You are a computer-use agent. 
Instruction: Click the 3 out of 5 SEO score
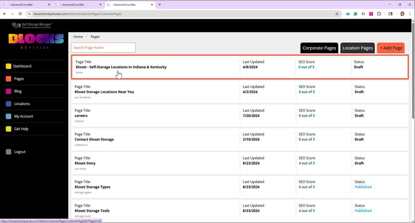[x=306, y=67]
